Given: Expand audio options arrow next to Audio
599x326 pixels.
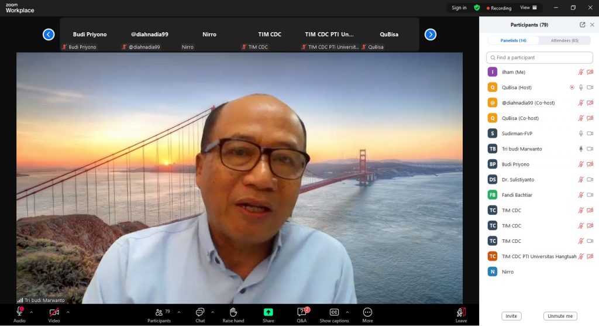Looking at the screenshot, I should tap(32, 312).
